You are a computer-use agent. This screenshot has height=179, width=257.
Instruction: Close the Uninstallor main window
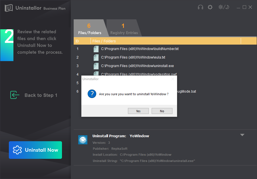point(250,7)
